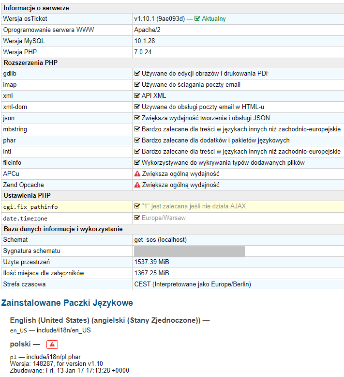
Task: Click the red warning badge next to polski
Action: pyautogui.click(x=52, y=345)
